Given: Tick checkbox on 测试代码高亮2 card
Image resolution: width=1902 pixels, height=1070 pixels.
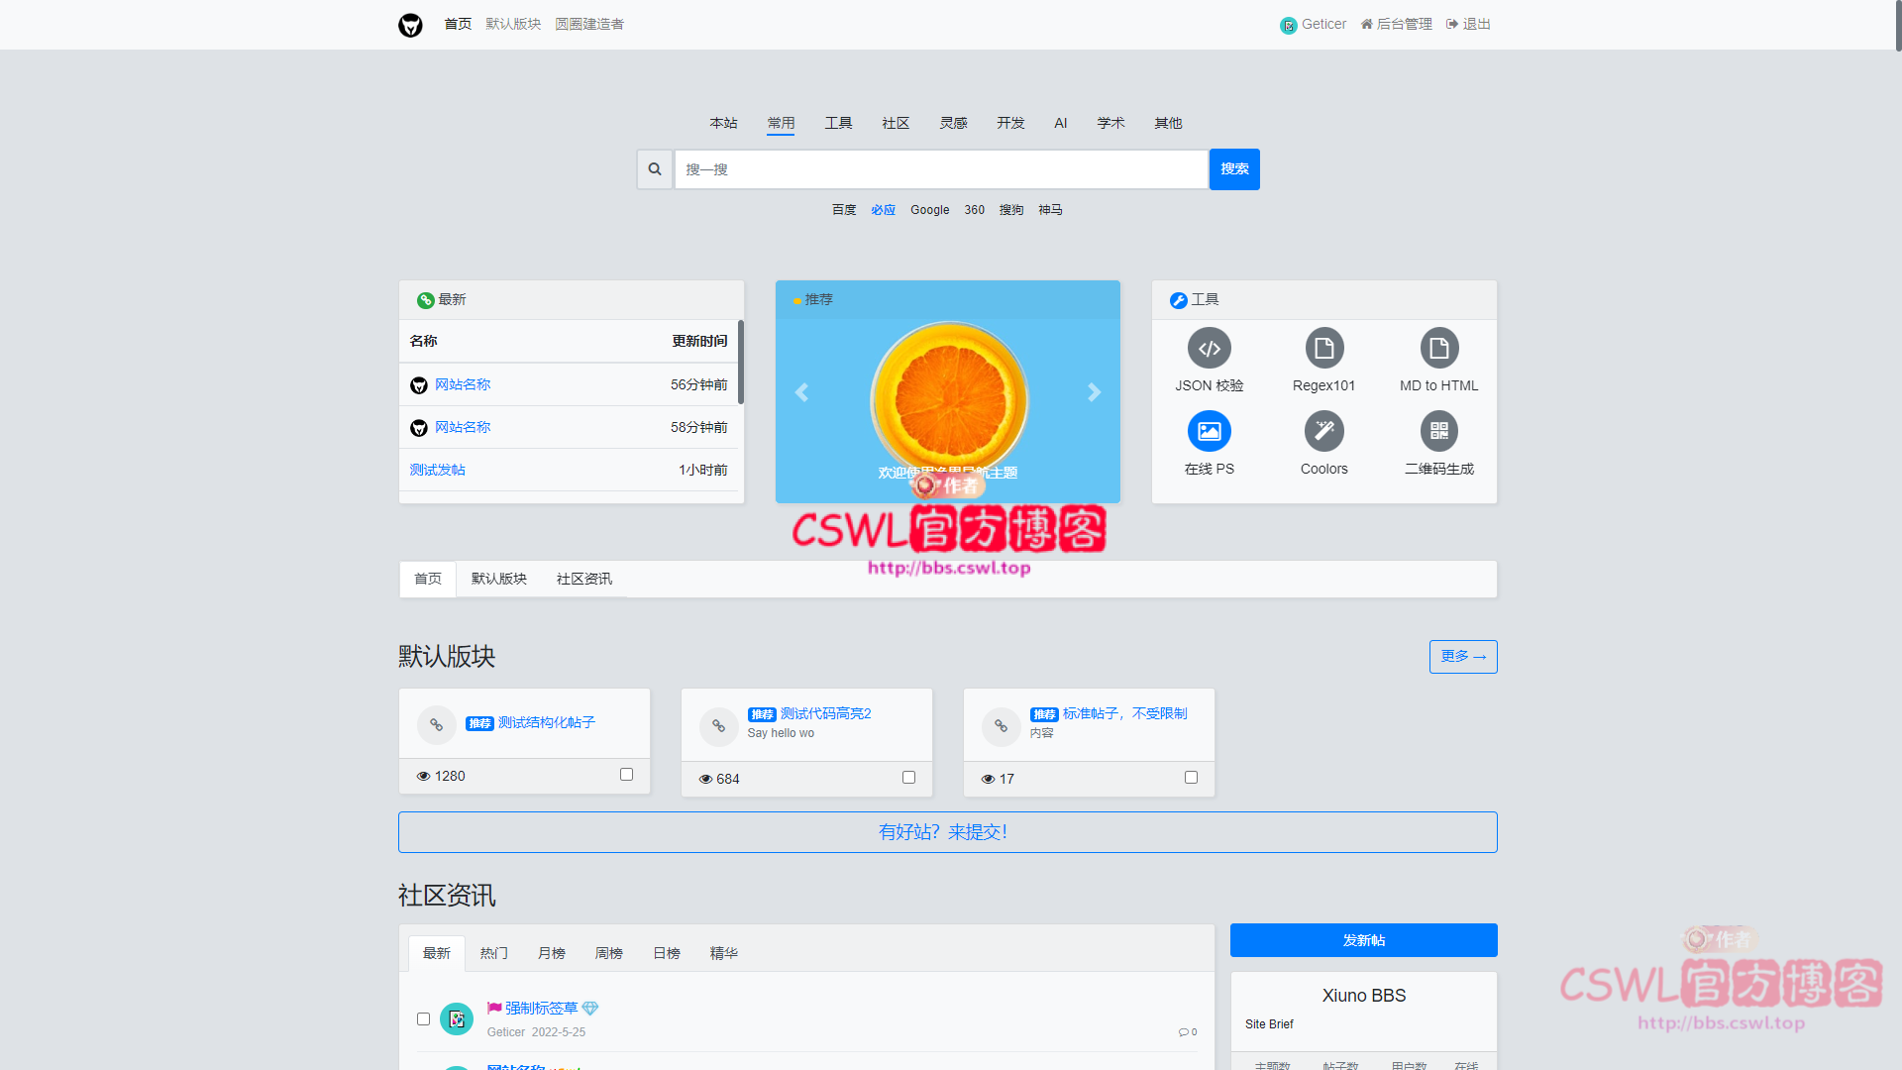Looking at the screenshot, I should point(908,778).
